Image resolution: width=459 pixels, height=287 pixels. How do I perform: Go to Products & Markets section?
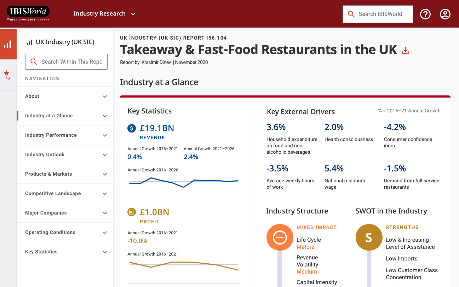[x=48, y=174]
